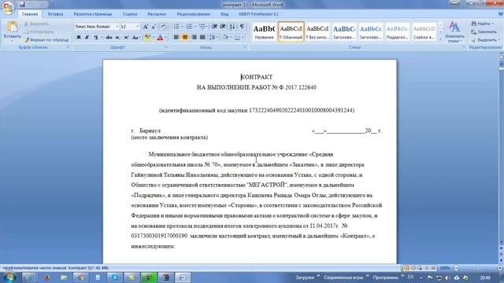The image size is (504, 283).
Task: Click the system clock showing 20:48
Action: pos(485,277)
